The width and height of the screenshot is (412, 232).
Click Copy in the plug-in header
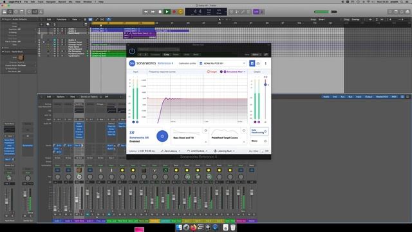166,54
